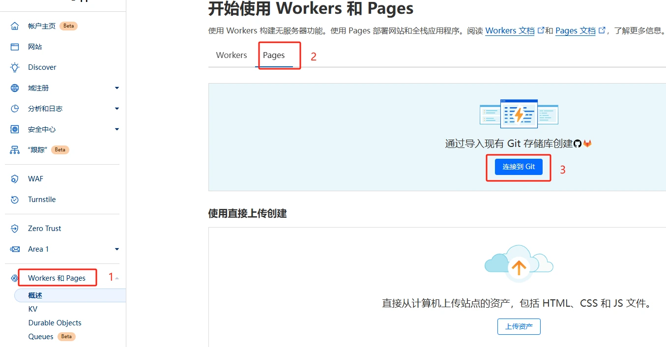This screenshot has width=666, height=347.
Task: Click the lightbulb icon beside Discover
Action: coord(15,67)
